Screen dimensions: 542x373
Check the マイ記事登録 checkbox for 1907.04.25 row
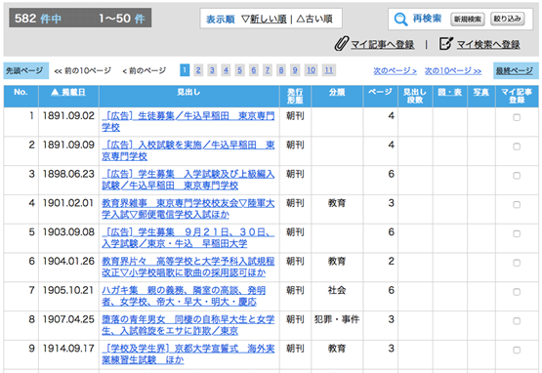tap(517, 321)
